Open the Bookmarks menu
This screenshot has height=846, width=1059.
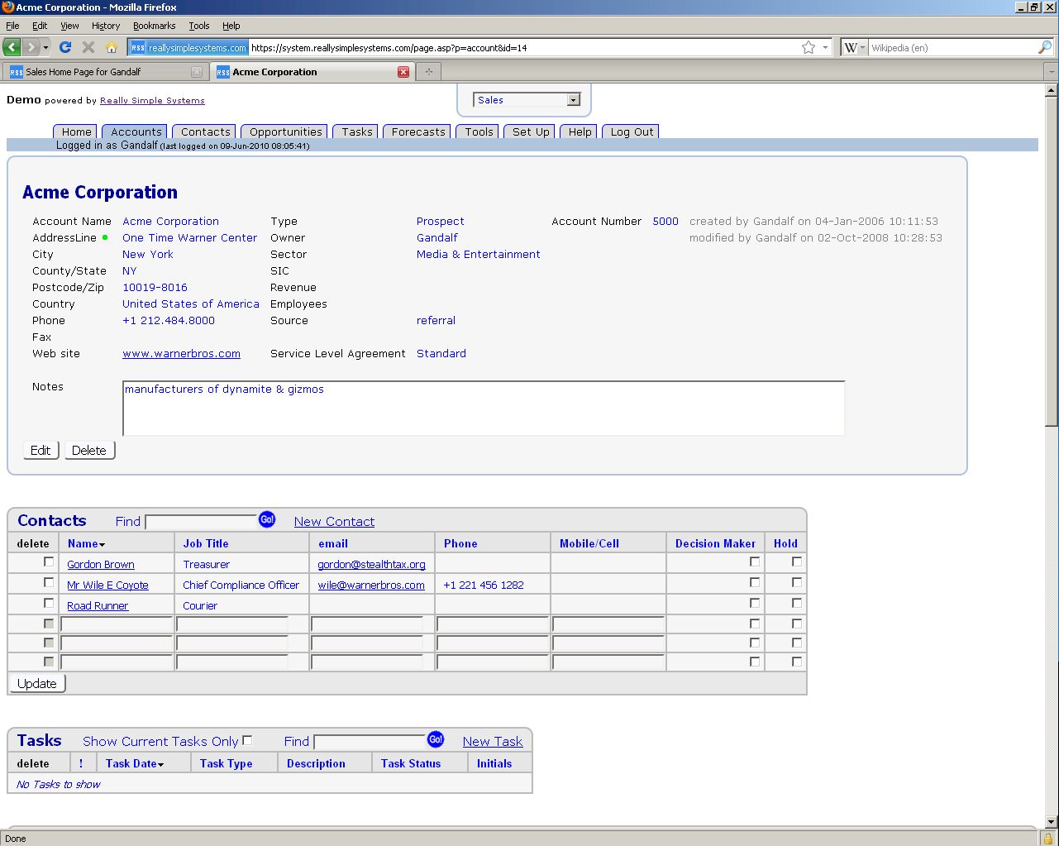tap(154, 26)
